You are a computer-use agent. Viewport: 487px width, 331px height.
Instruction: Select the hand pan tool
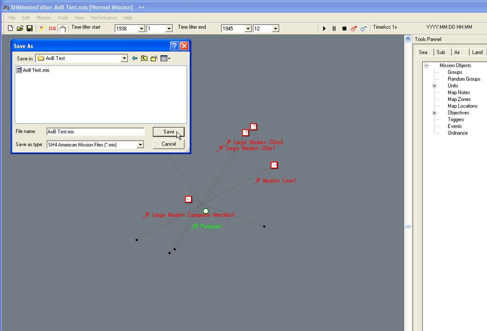pyautogui.click(x=62, y=28)
